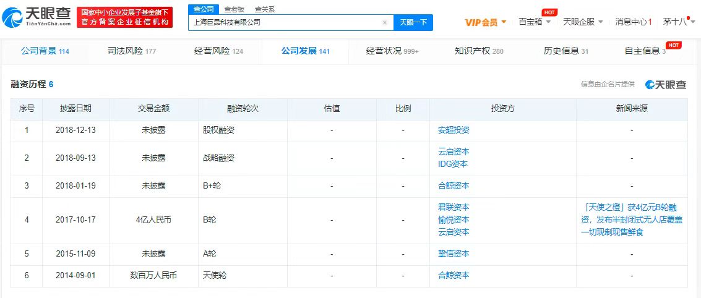Switch to 经营风险 section tab

click(x=218, y=51)
